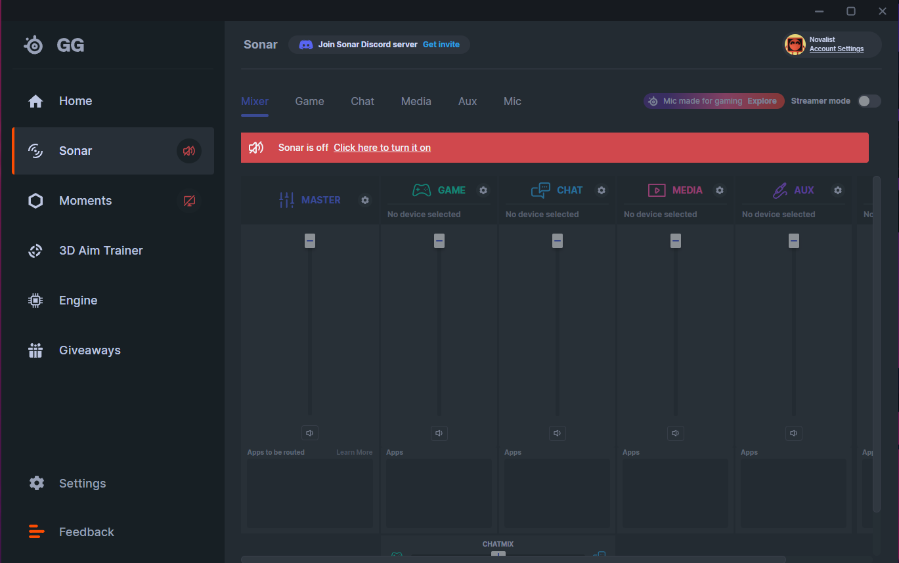899x563 pixels.
Task: Click the mixer horizontal scrollbar
Action: [514, 559]
